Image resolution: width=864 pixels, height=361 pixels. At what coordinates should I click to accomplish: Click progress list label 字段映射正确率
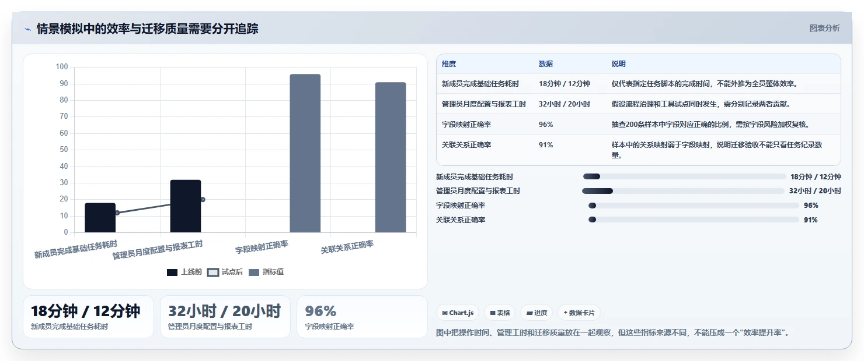click(461, 206)
